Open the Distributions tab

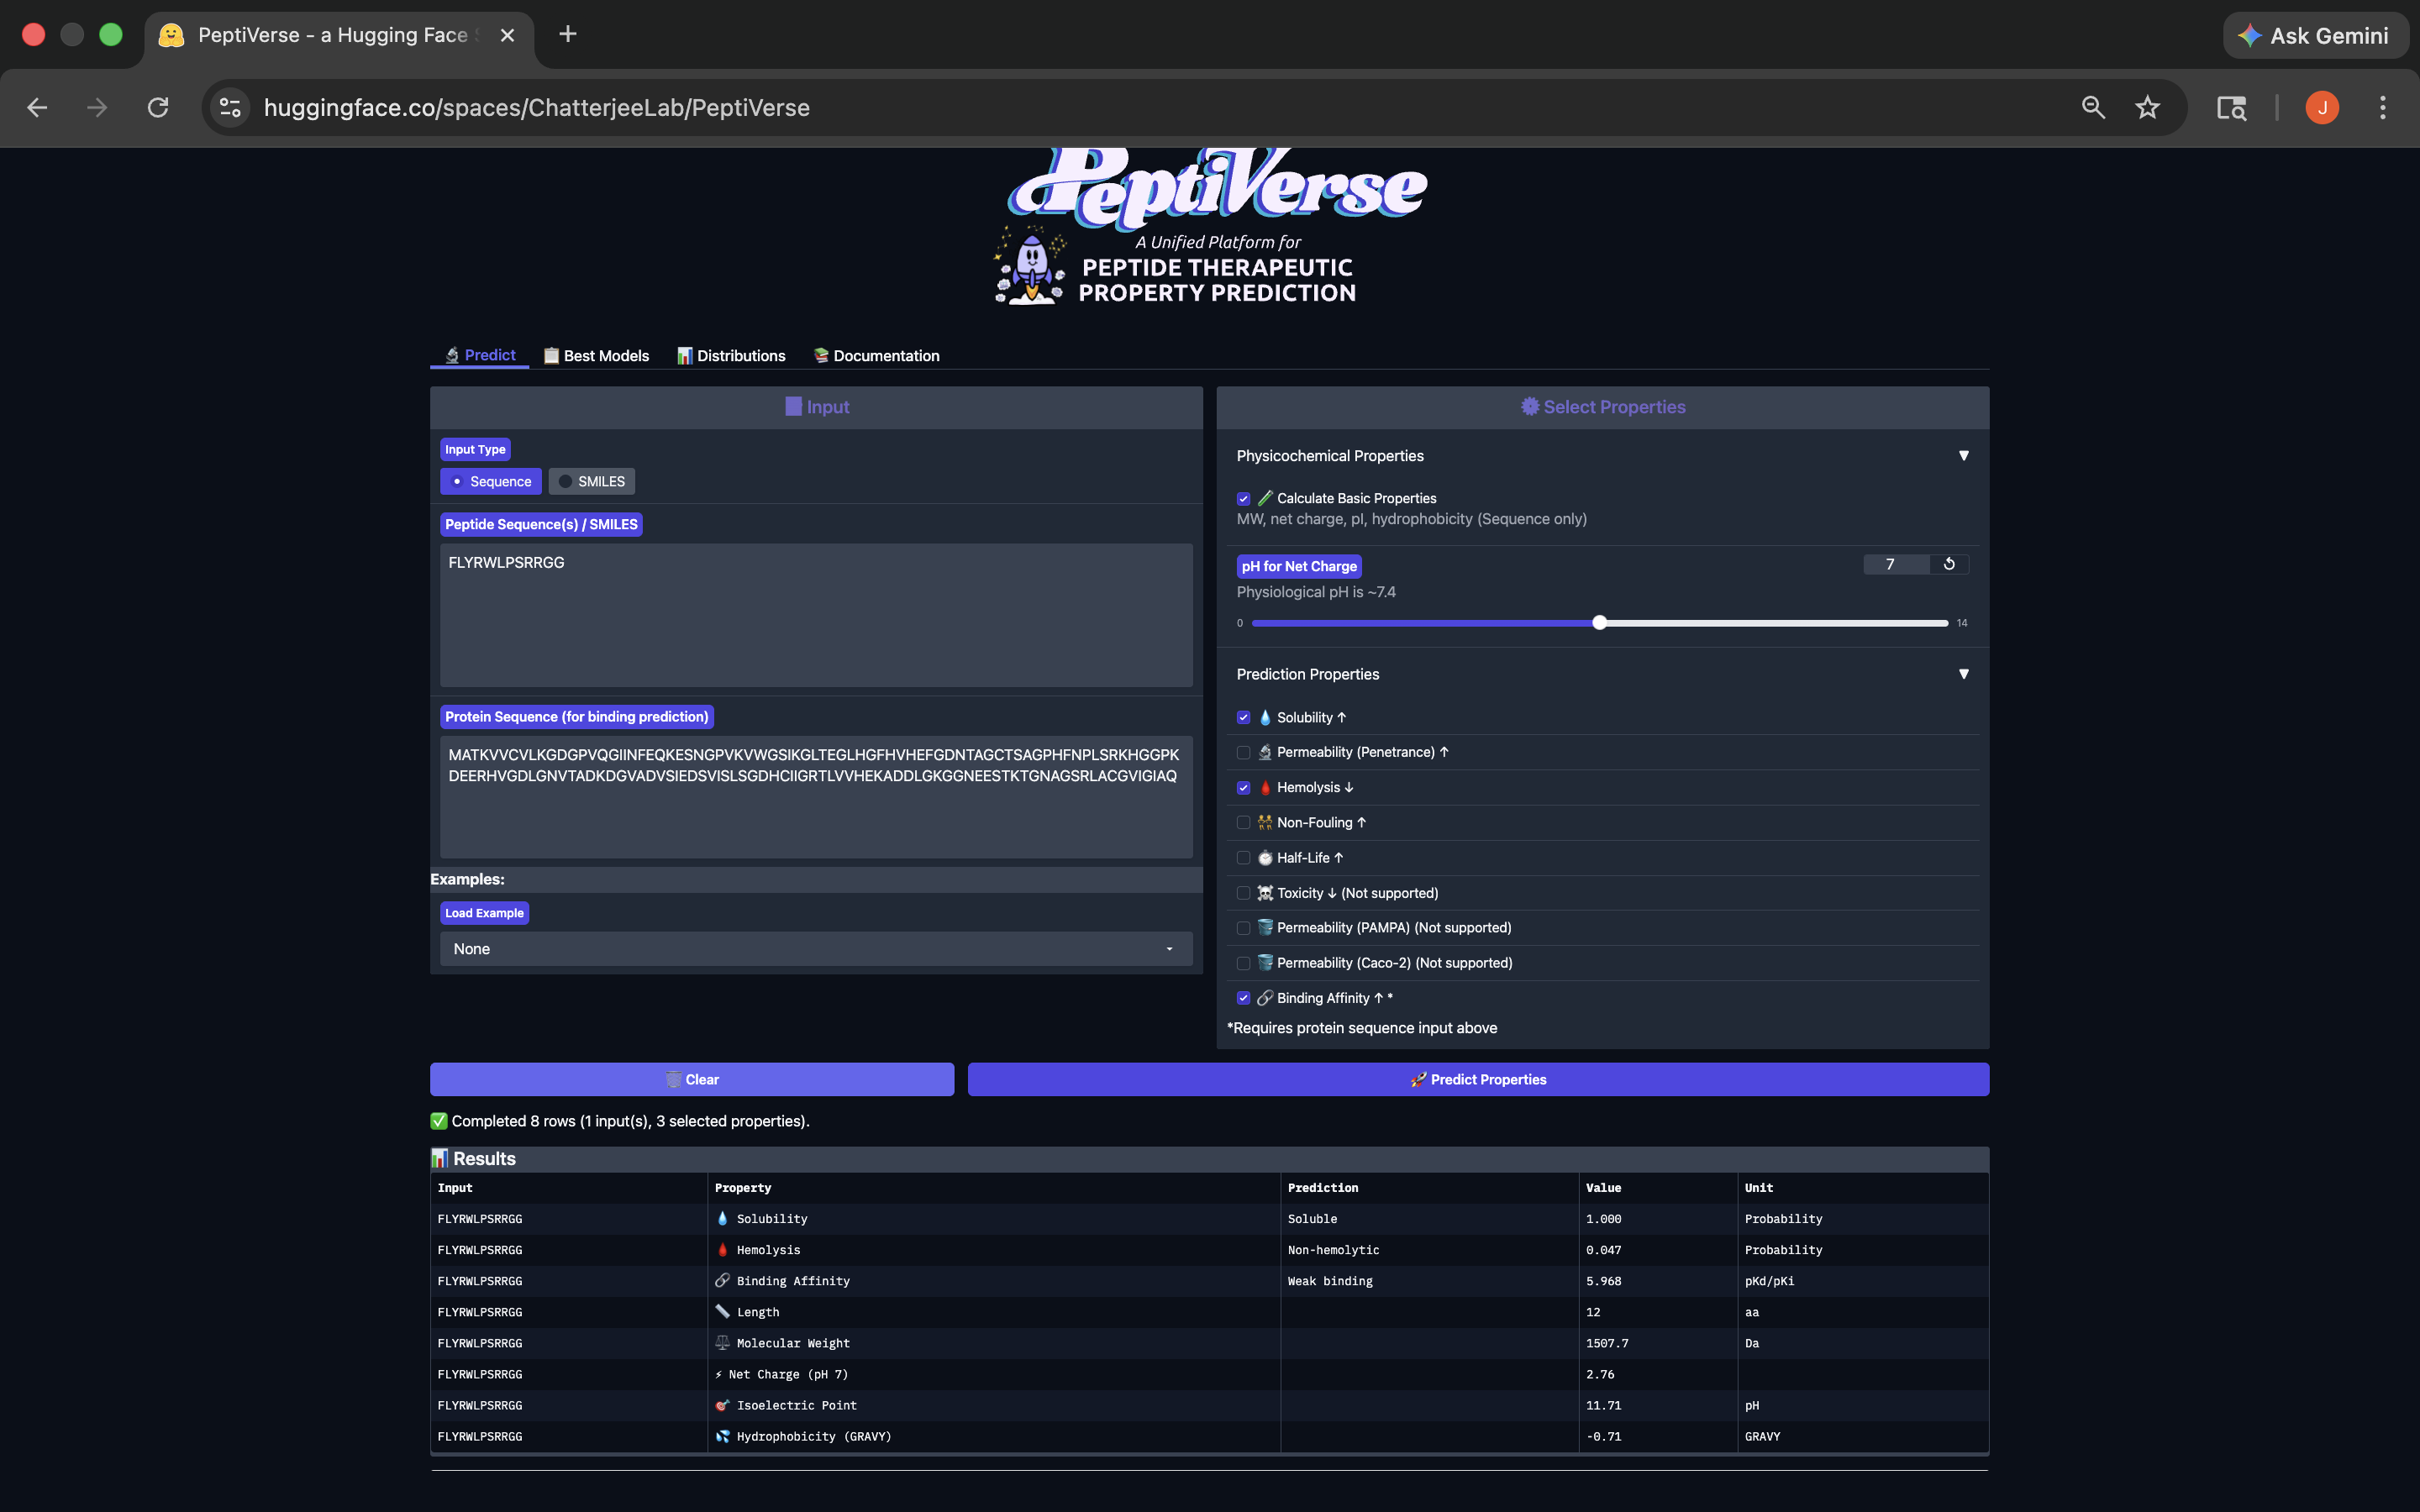point(731,356)
